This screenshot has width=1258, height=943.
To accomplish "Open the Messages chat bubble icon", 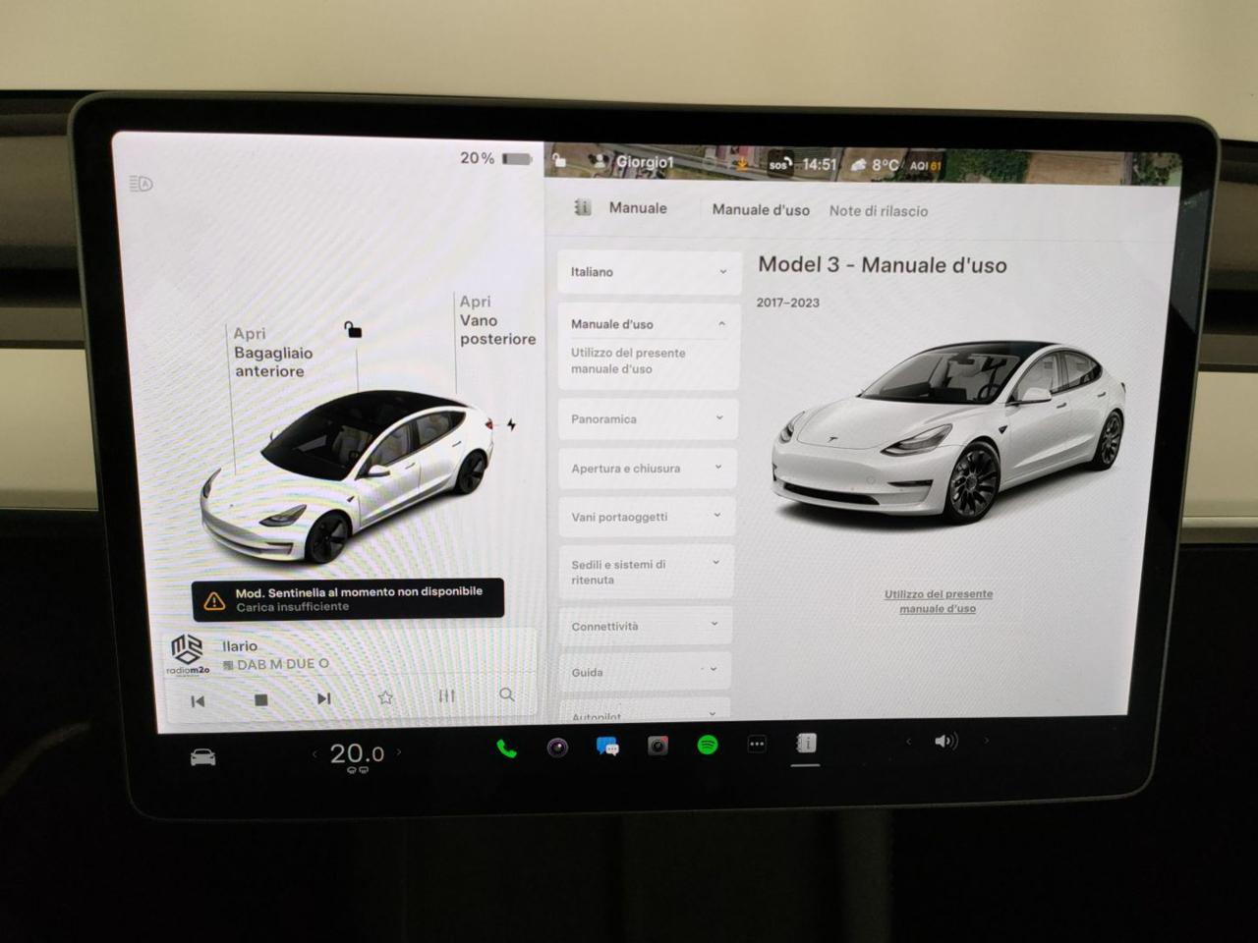I will (607, 748).
